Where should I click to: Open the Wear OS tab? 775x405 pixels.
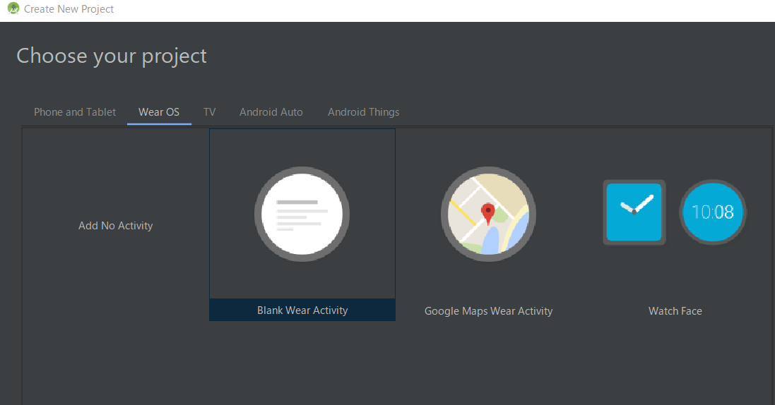click(159, 112)
